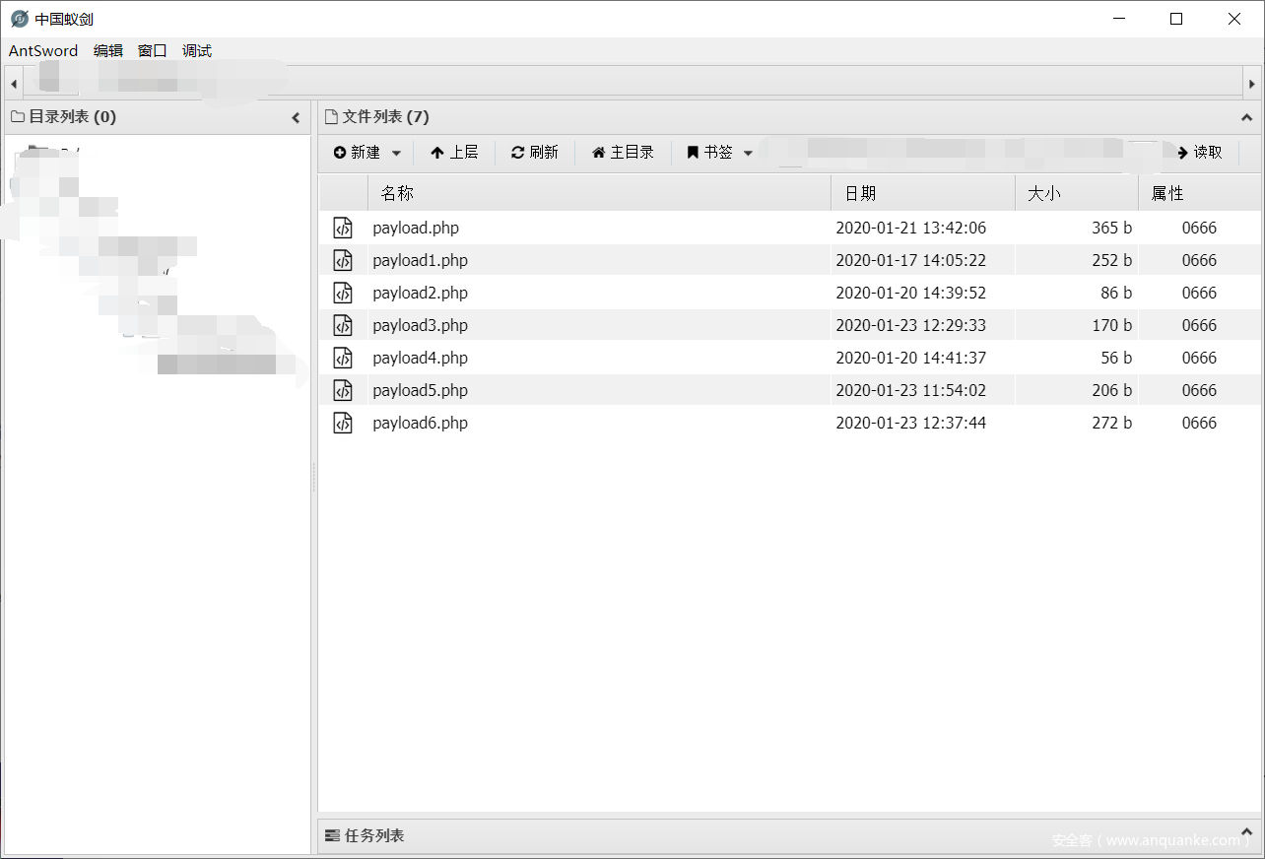Screen dimensions: 1265x859
Task: Expand the 任务列表 task list panel
Action: 1246,833
